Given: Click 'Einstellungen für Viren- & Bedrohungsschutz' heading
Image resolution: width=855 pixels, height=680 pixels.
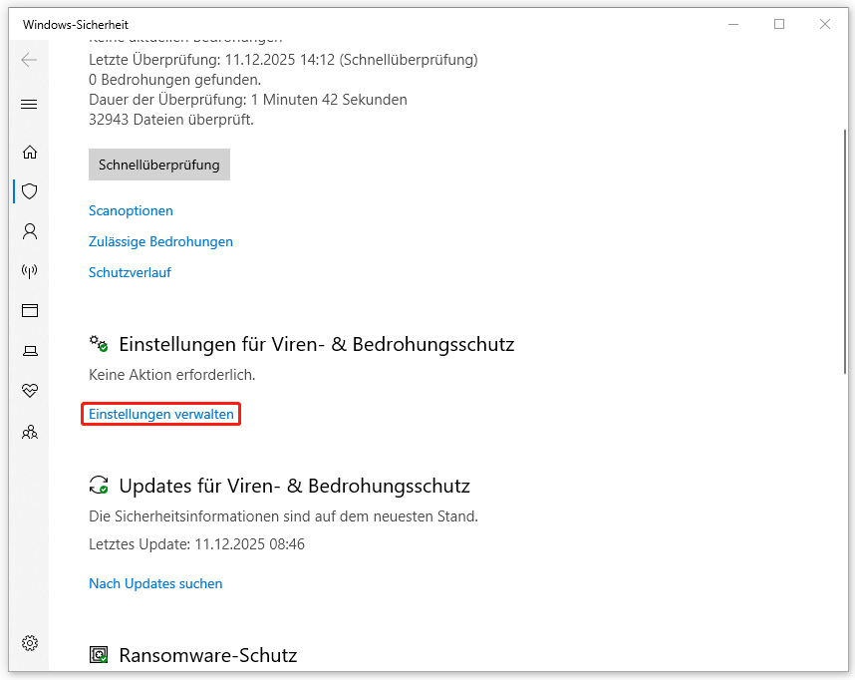Looking at the screenshot, I should click(317, 344).
